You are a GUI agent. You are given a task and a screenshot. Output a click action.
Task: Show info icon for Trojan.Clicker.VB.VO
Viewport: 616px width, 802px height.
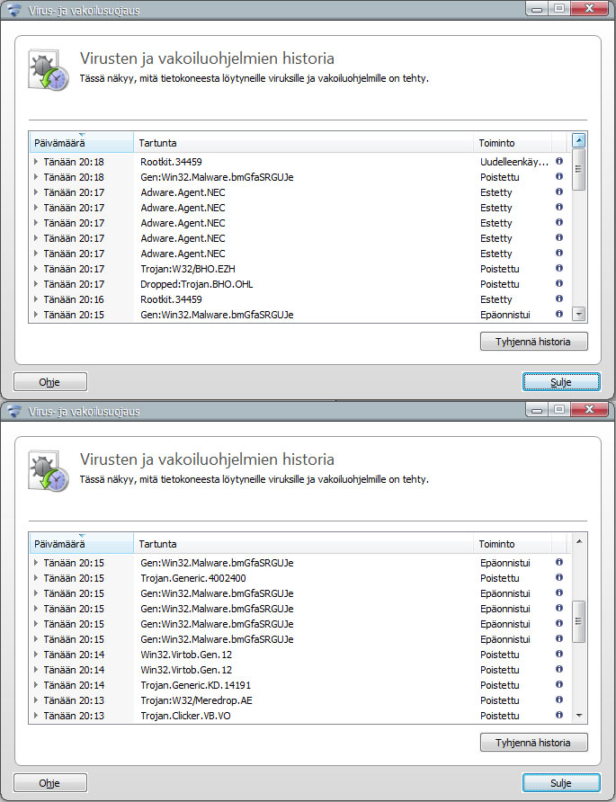559,715
